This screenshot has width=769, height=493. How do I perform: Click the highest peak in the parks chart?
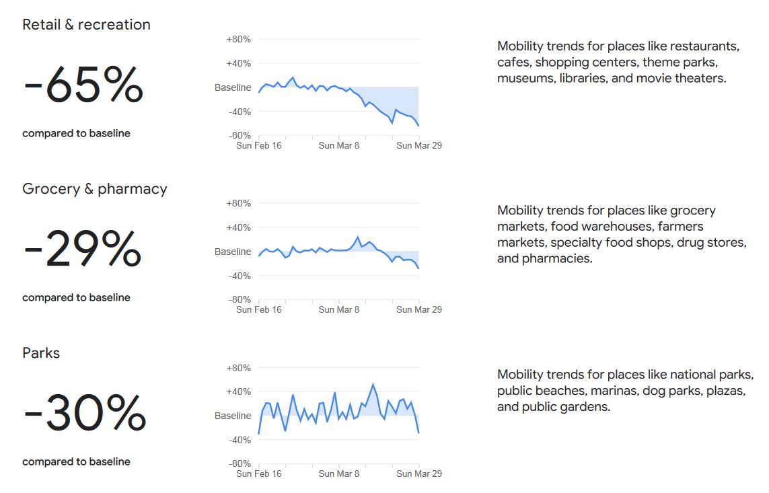coord(373,385)
